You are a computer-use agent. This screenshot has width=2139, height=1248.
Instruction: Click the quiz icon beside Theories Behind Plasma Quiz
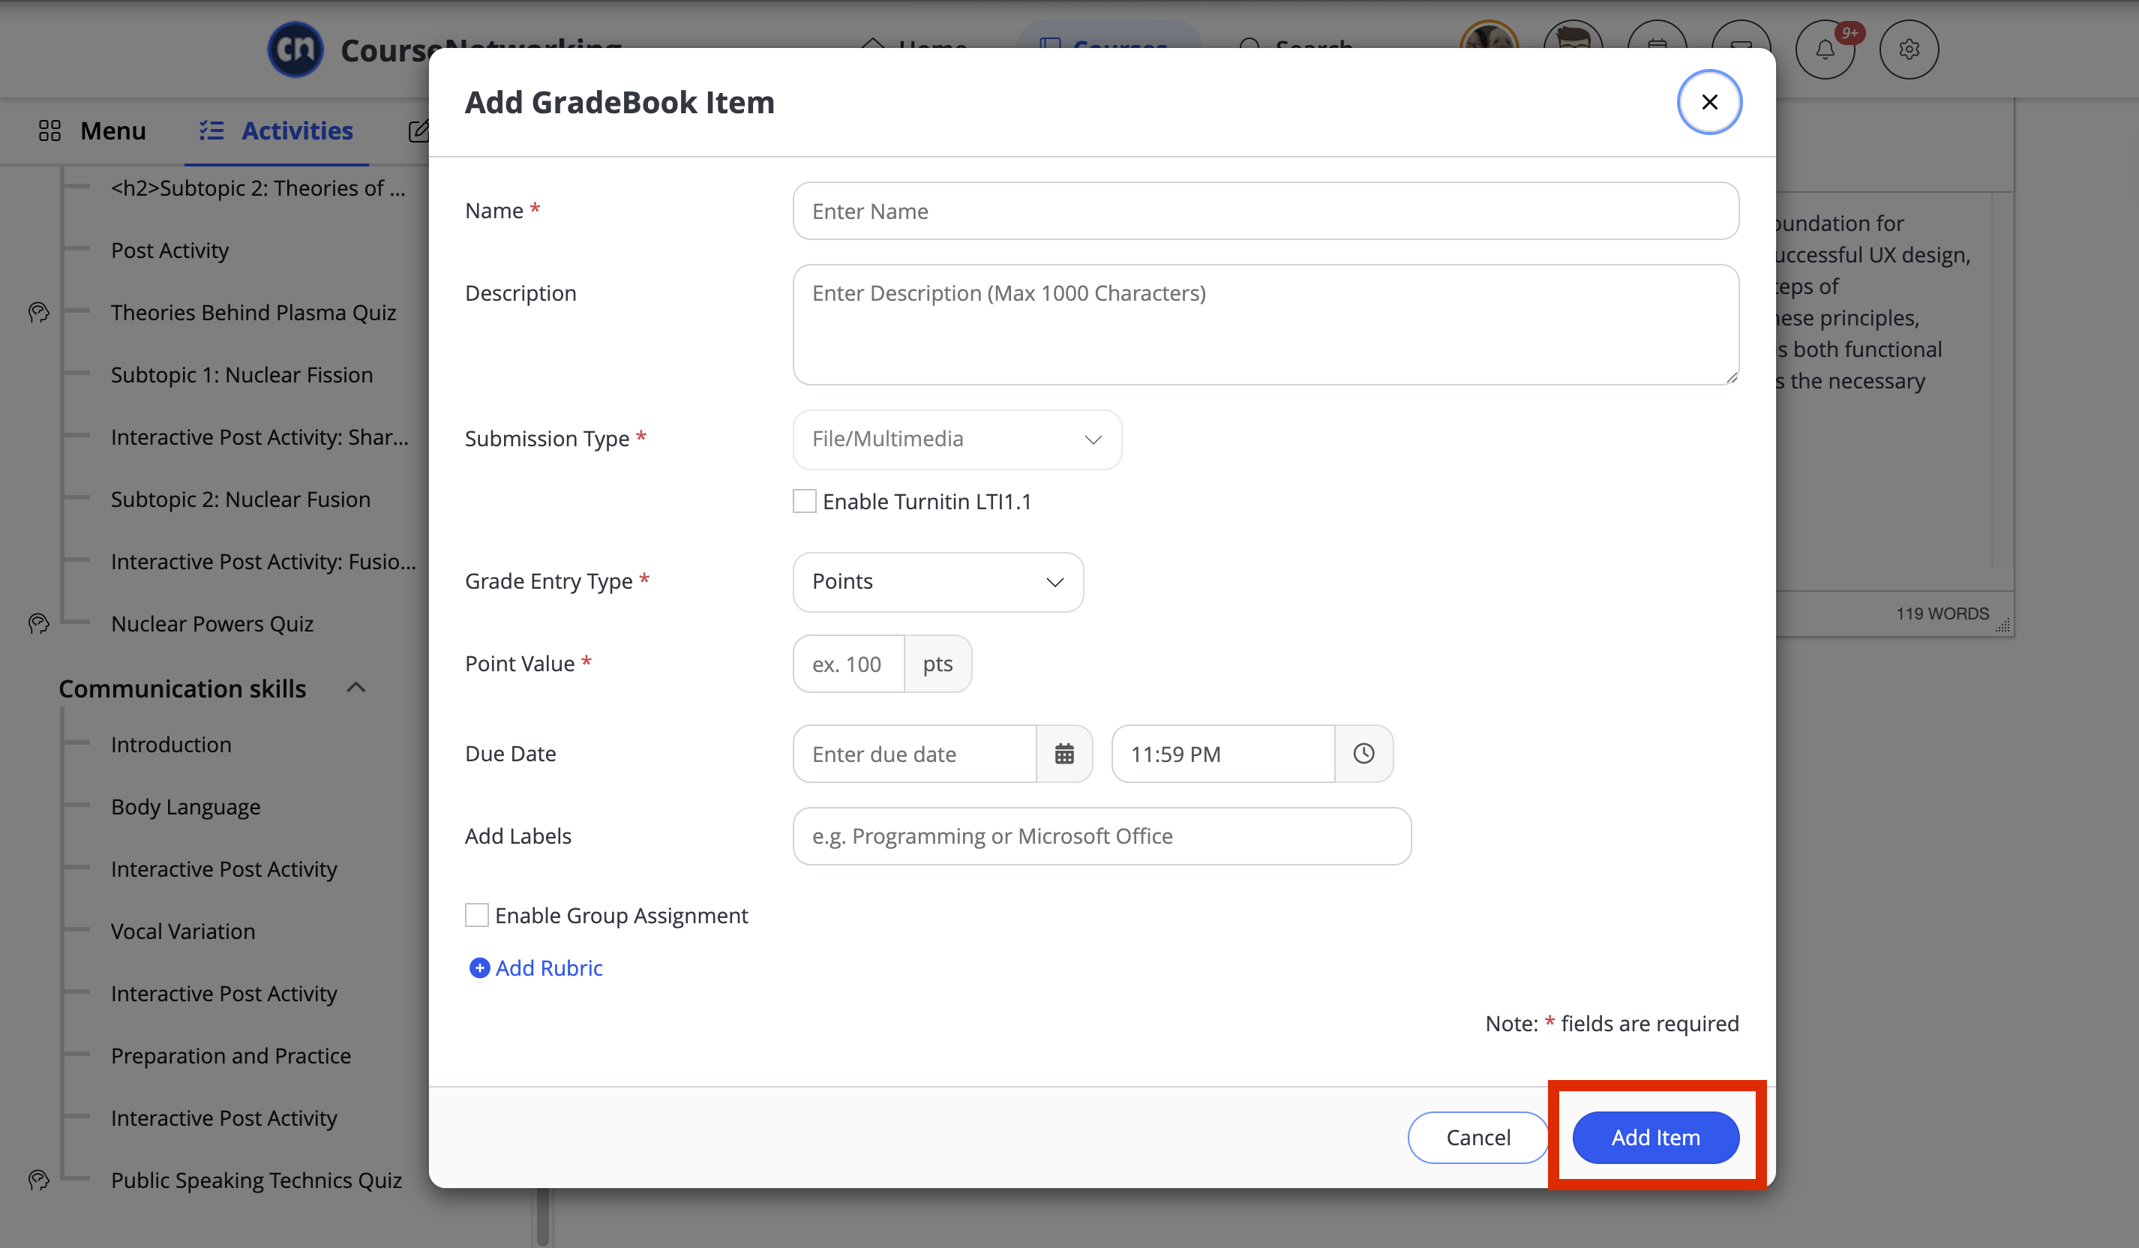(39, 313)
